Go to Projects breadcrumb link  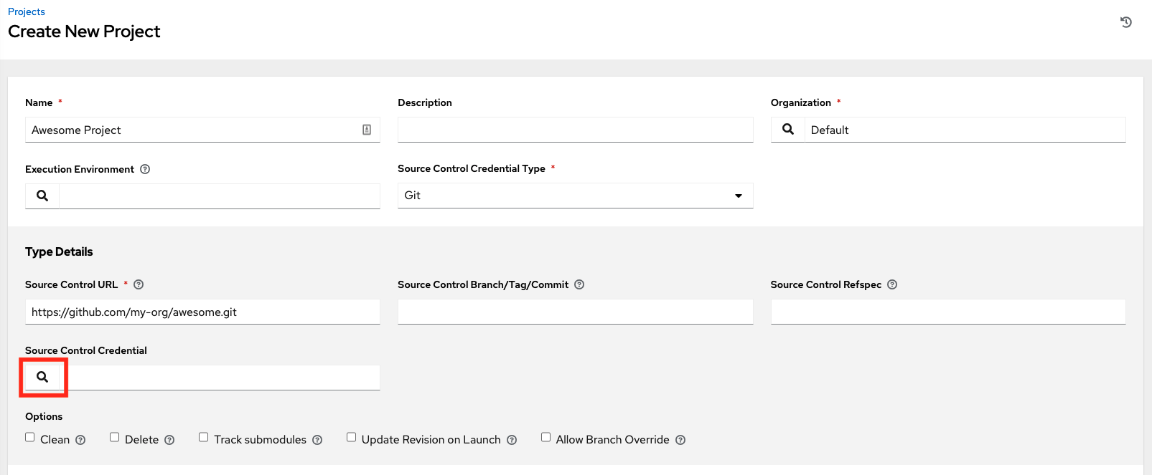27,11
